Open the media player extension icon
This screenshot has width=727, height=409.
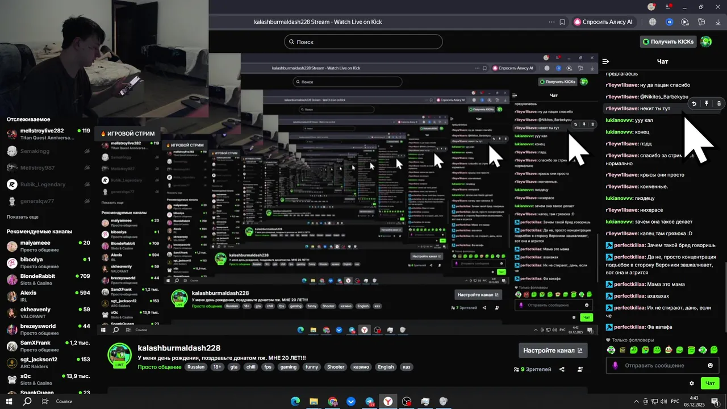click(685, 22)
